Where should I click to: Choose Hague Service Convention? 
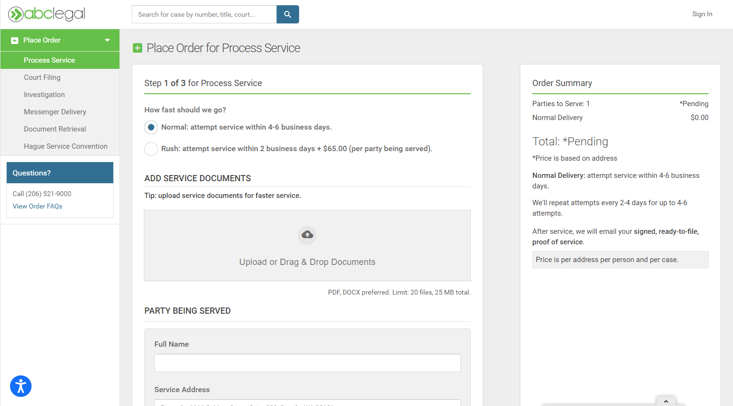click(65, 146)
